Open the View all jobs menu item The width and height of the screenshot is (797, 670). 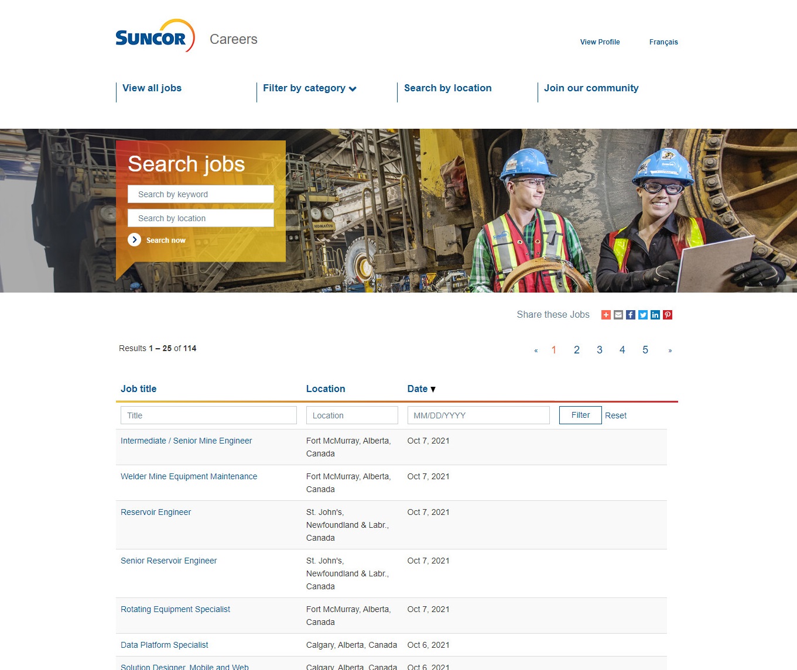click(x=152, y=88)
